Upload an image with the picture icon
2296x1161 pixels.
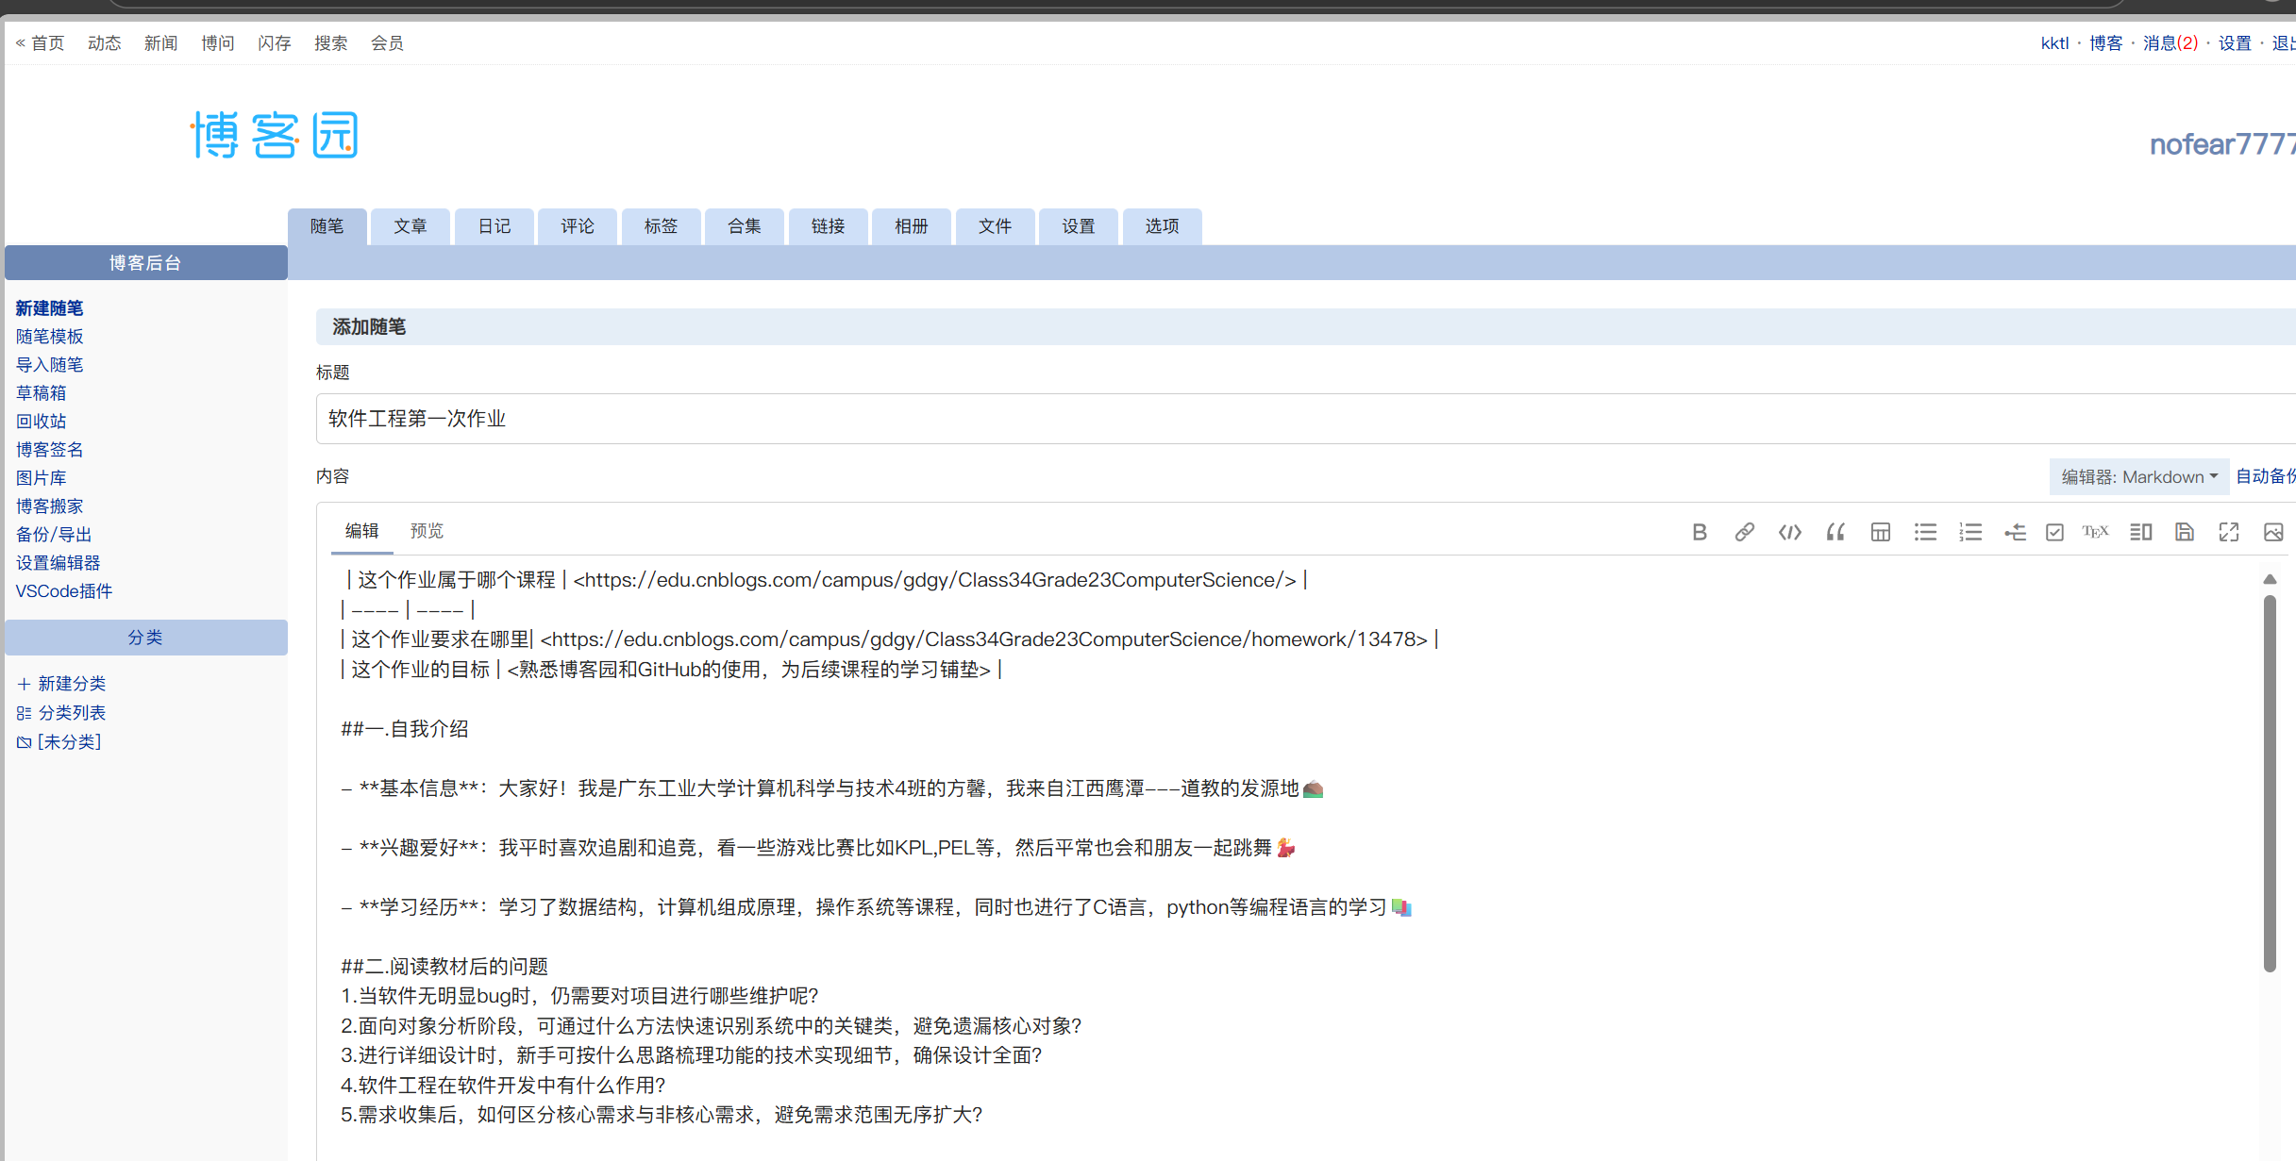click(2272, 531)
